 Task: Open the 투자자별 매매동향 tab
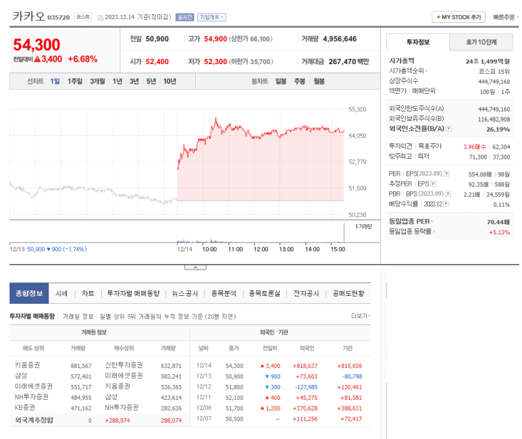click(134, 293)
